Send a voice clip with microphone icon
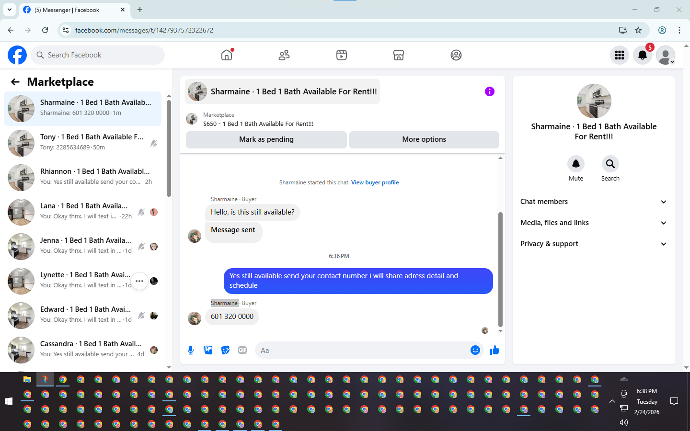This screenshot has height=431, width=690. [x=191, y=350]
